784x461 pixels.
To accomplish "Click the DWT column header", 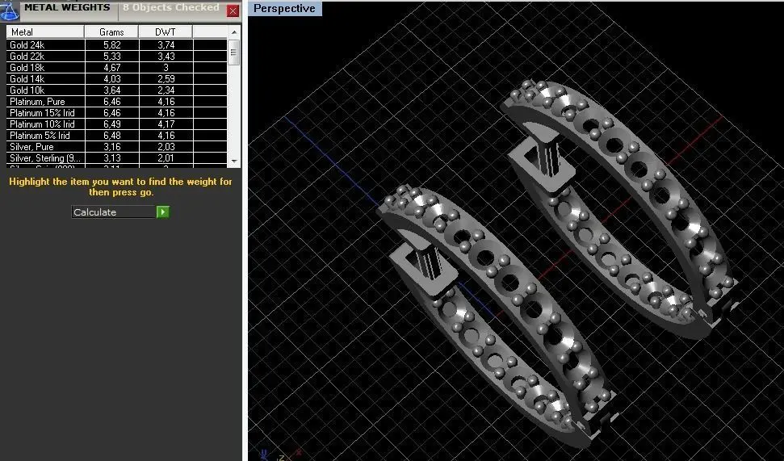I will [166, 32].
